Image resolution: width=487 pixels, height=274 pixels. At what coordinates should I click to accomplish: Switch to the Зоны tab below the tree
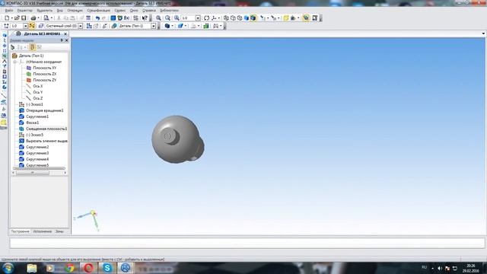[x=59, y=231]
